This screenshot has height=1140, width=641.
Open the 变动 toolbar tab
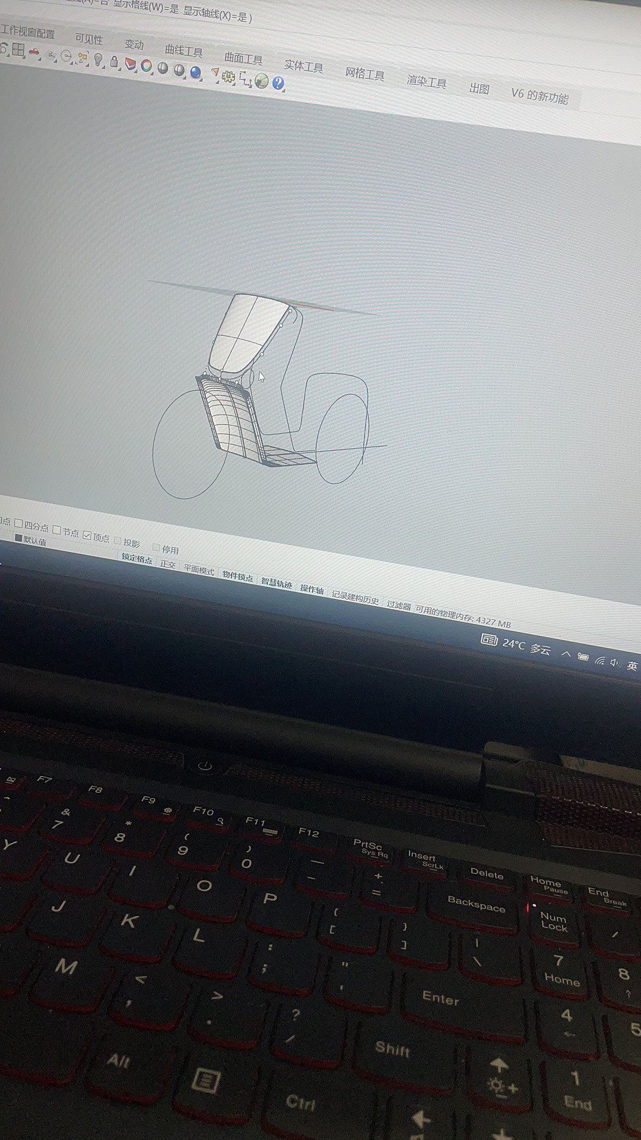(134, 45)
